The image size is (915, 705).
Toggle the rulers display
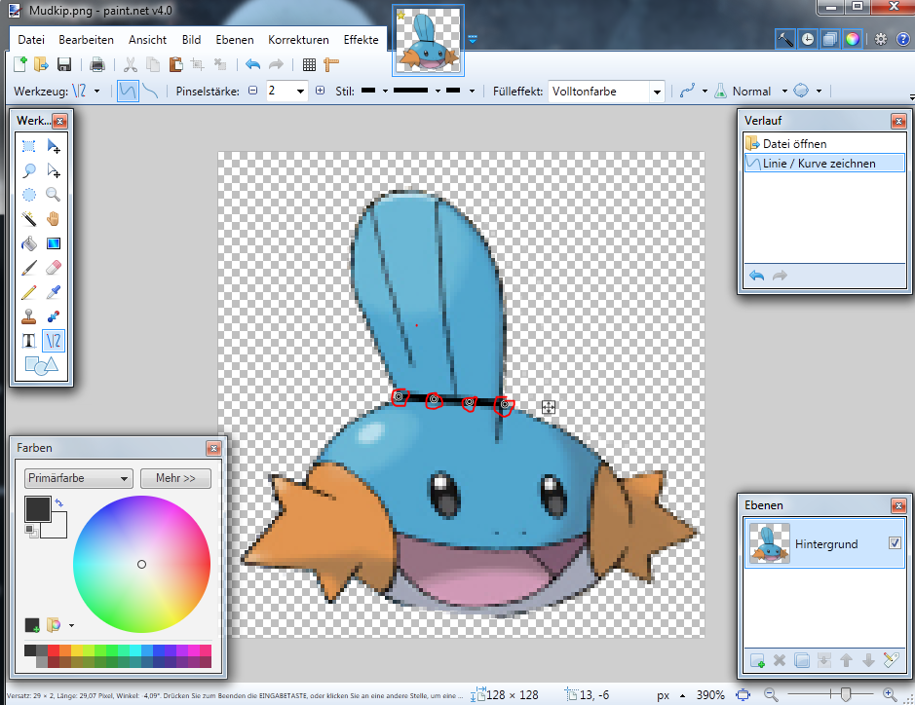[x=331, y=64]
